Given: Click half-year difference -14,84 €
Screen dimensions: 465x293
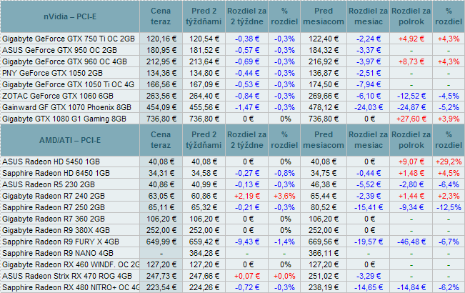Looking at the screenshot, I should [x=411, y=287].
